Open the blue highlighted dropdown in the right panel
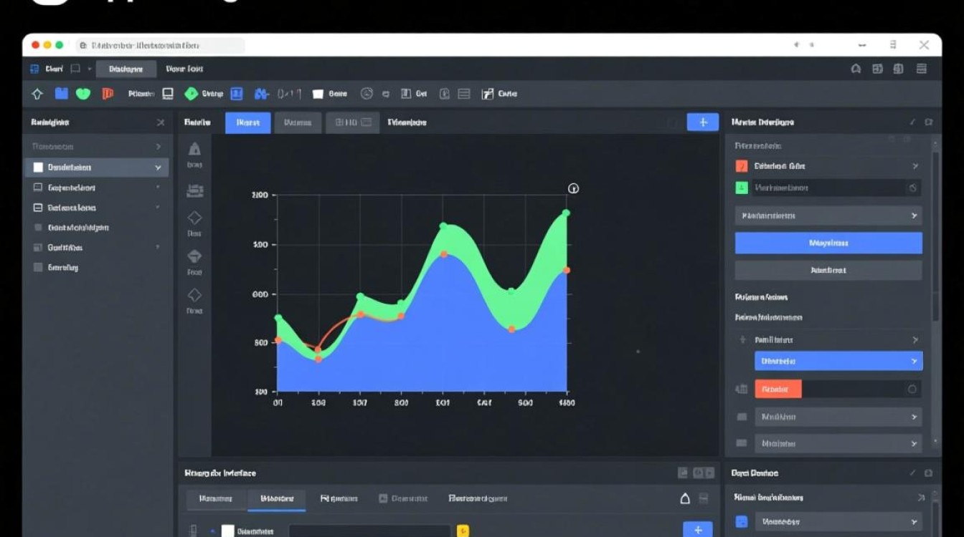 tap(838, 362)
